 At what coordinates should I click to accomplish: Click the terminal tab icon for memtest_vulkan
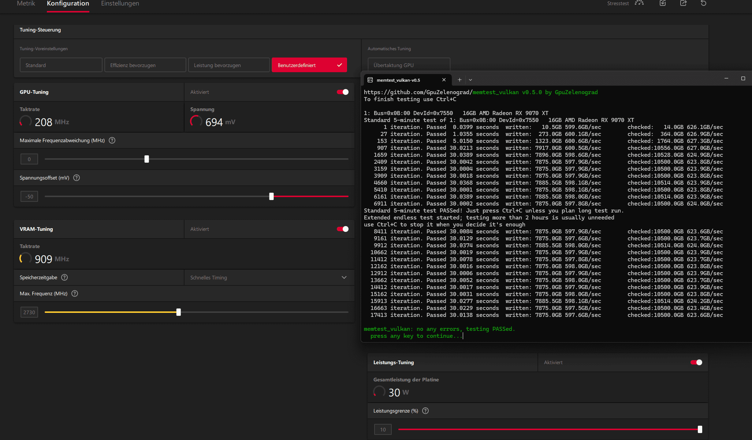pos(370,80)
